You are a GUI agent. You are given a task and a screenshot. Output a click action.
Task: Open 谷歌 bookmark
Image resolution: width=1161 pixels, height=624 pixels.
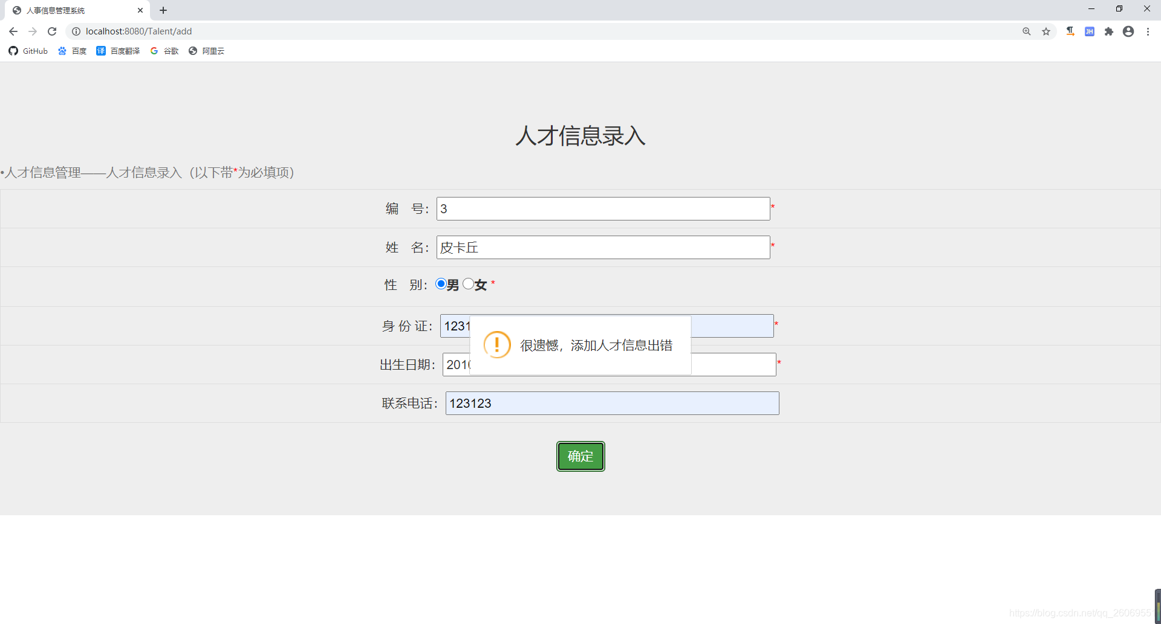click(164, 51)
